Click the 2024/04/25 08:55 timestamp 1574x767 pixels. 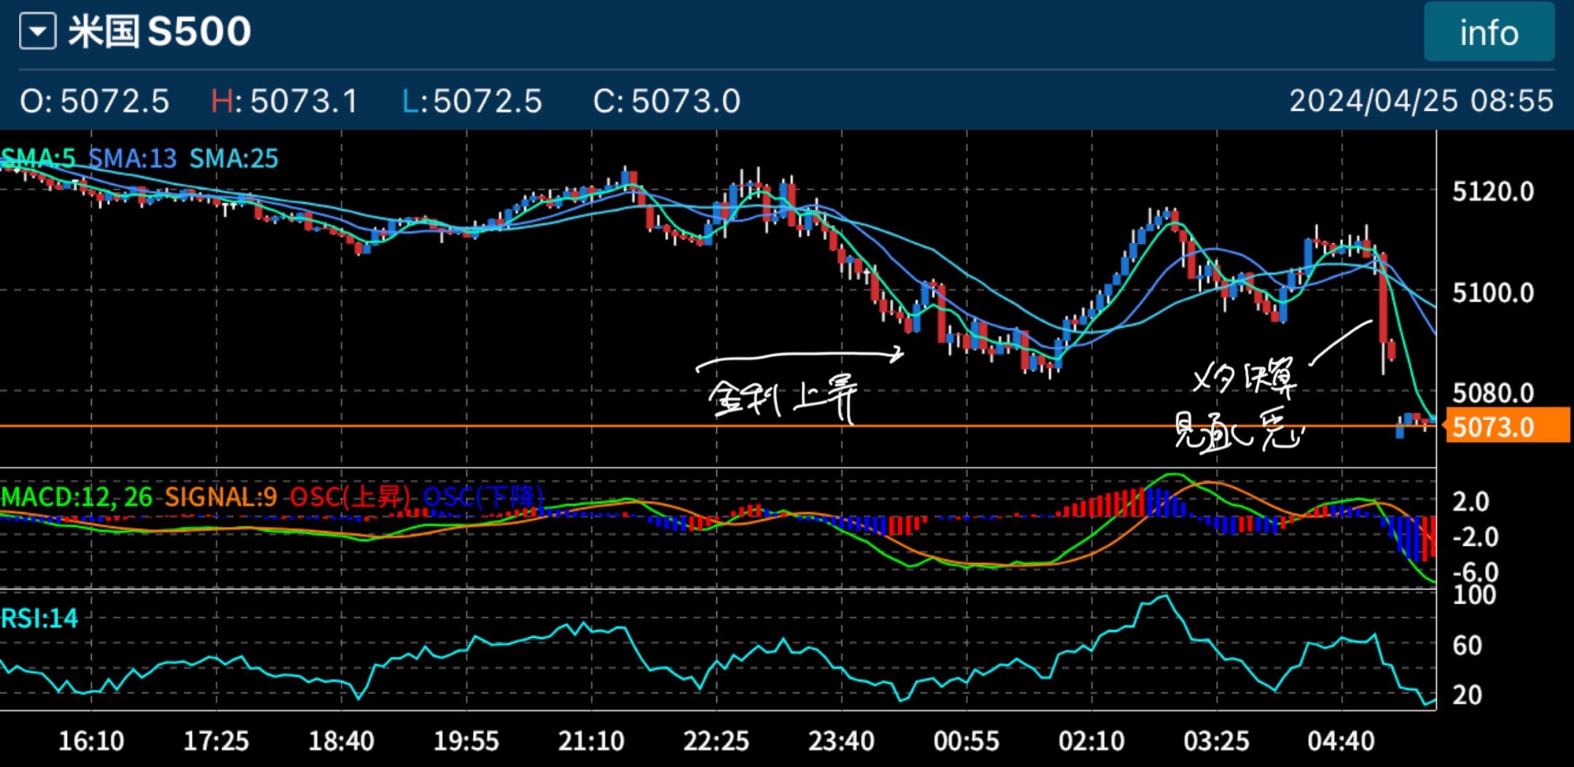point(1421,101)
